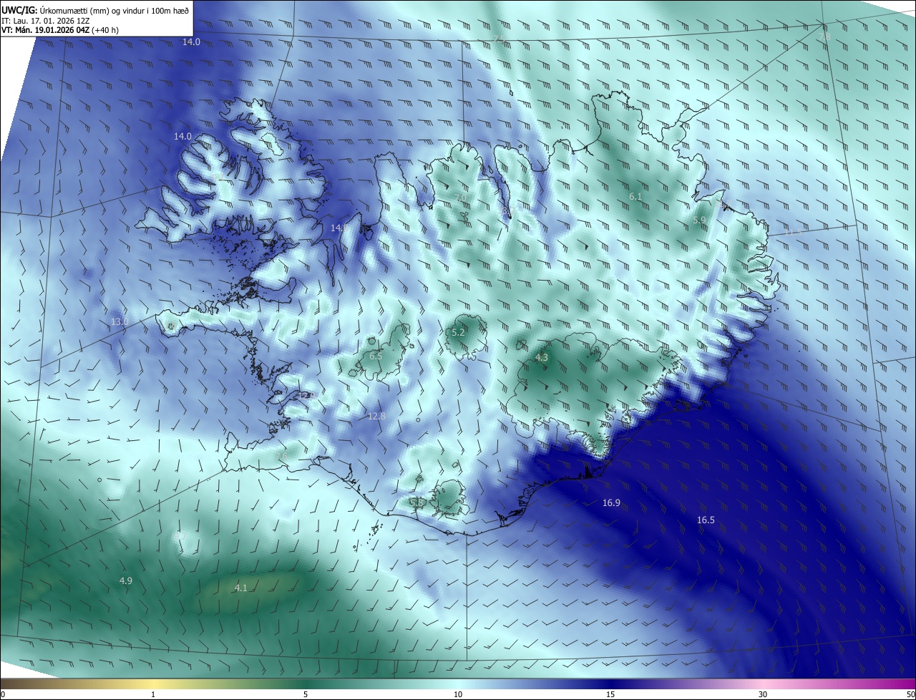
Task: Click the 16.9 value label on the map
Action: click(611, 503)
